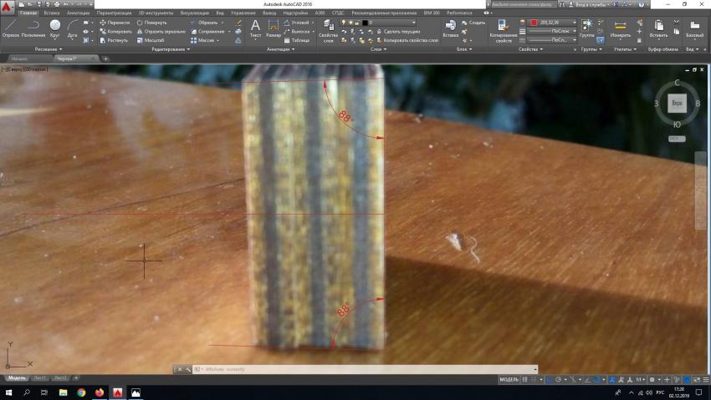
Task: Open the Вставка ribbon tab
Action: point(51,13)
